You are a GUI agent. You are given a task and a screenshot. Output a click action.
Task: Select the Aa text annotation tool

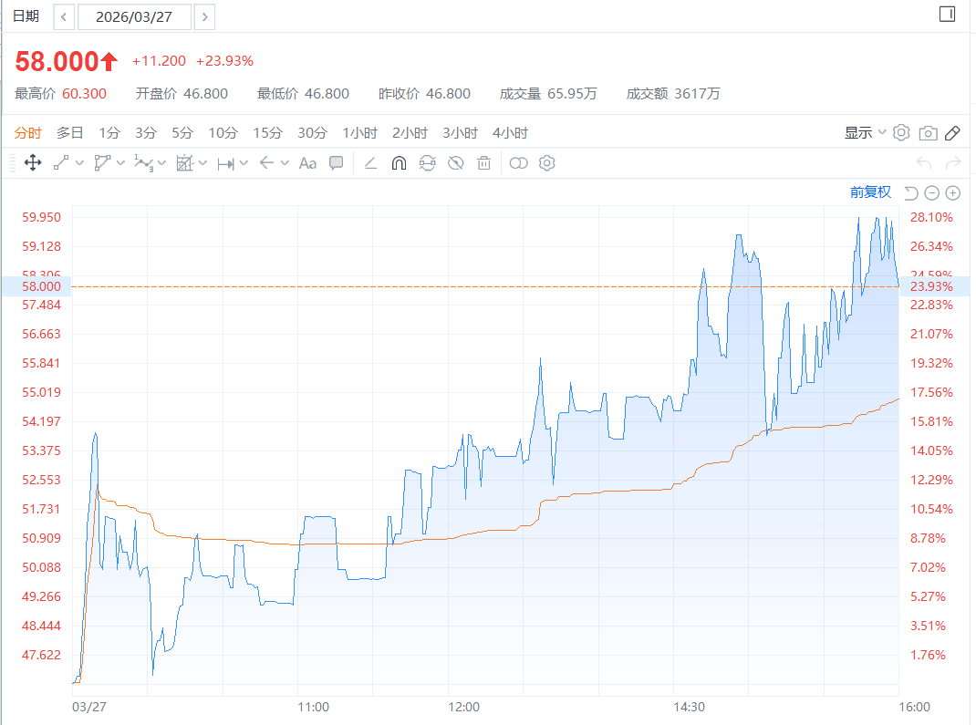tap(307, 163)
